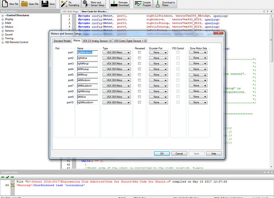Screen dimensions: 274x198
Task: Select the Display item in Text Functions
Action: [9, 19]
